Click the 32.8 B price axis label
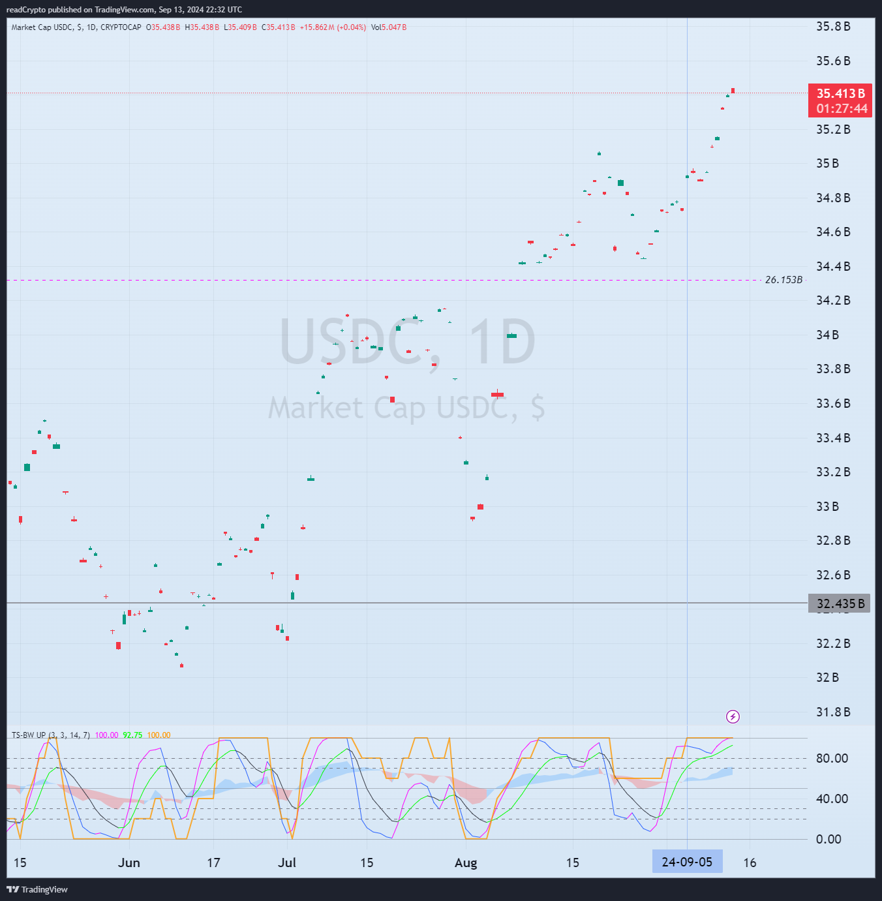882x901 pixels. pos(833,540)
